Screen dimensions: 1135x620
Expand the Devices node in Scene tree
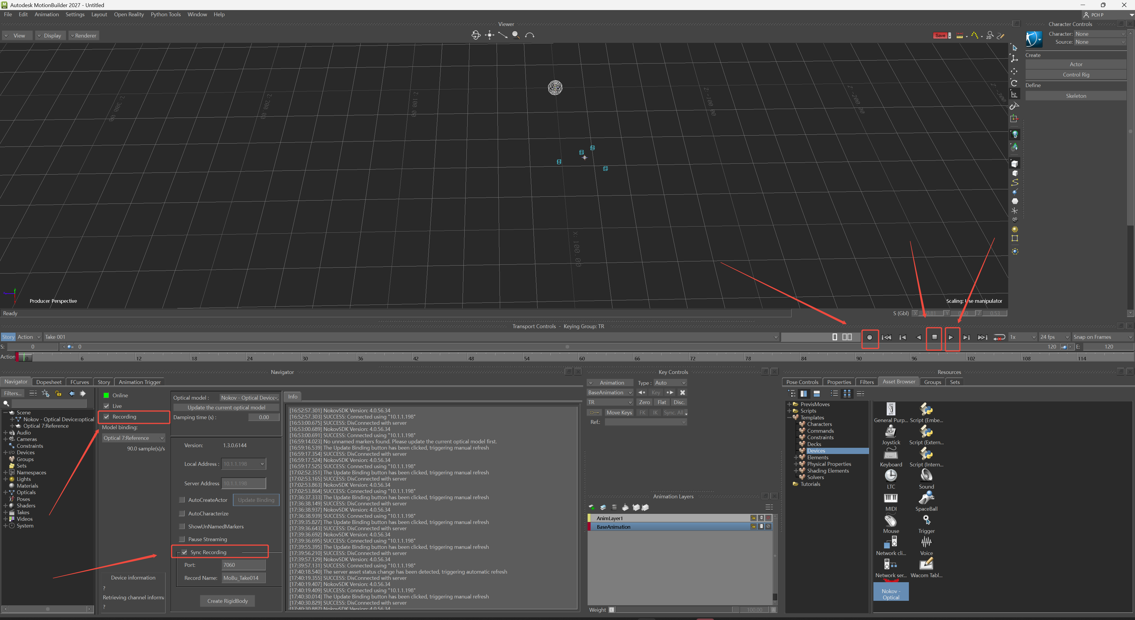[5, 452]
